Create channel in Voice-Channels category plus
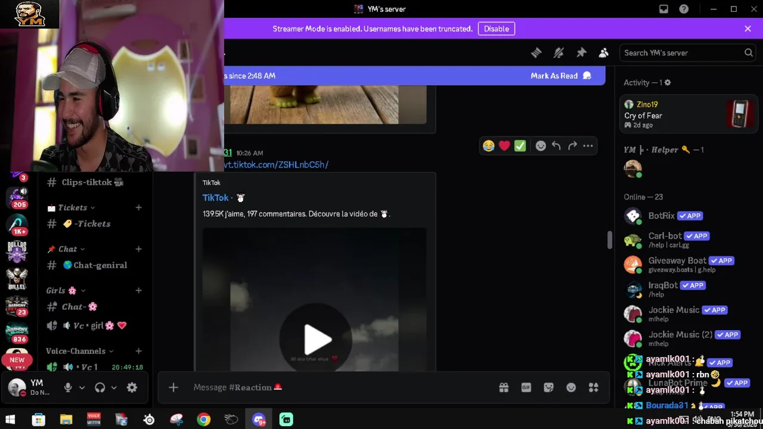The height and width of the screenshot is (429, 763). coord(138,351)
